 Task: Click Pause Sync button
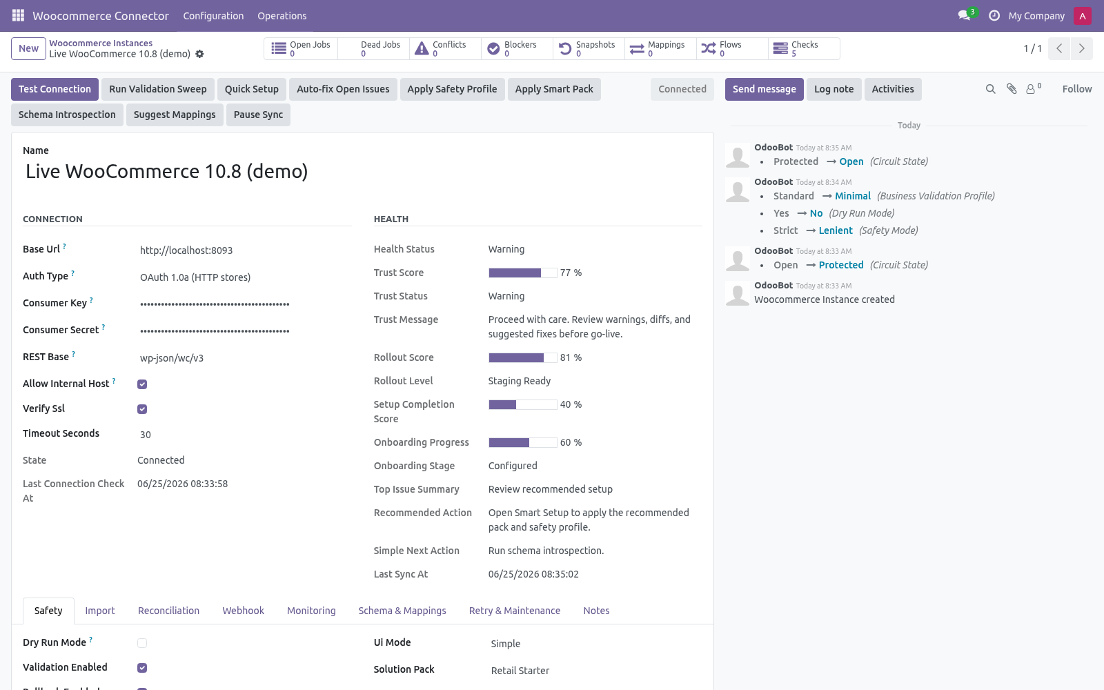258,115
